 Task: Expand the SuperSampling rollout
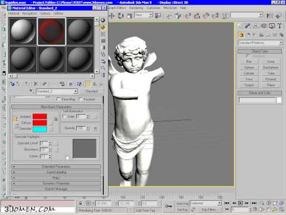(x=56, y=172)
